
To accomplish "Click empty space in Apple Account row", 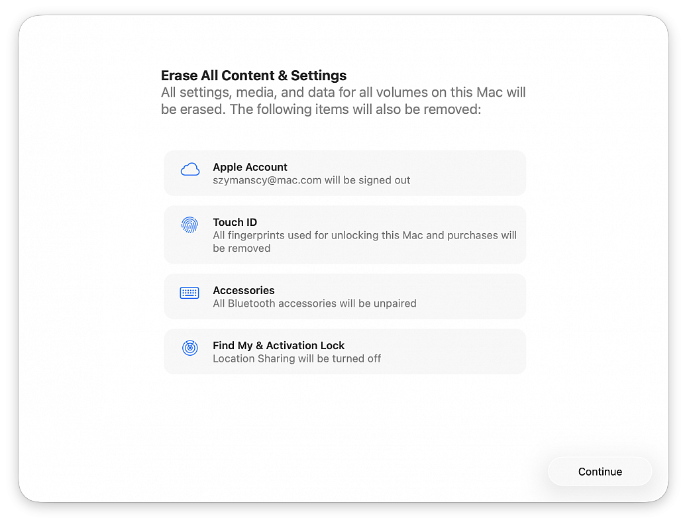I will pyautogui.click(x=470, y=173).
